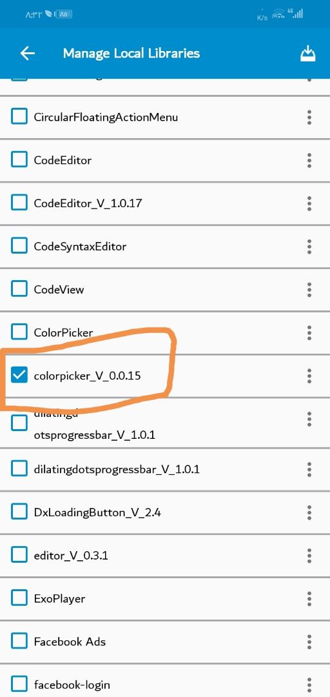Viewport: 330px width, 697px height.
Task: Check the editor_V_0.3.1 checkbox
Action: pos(19,555)
